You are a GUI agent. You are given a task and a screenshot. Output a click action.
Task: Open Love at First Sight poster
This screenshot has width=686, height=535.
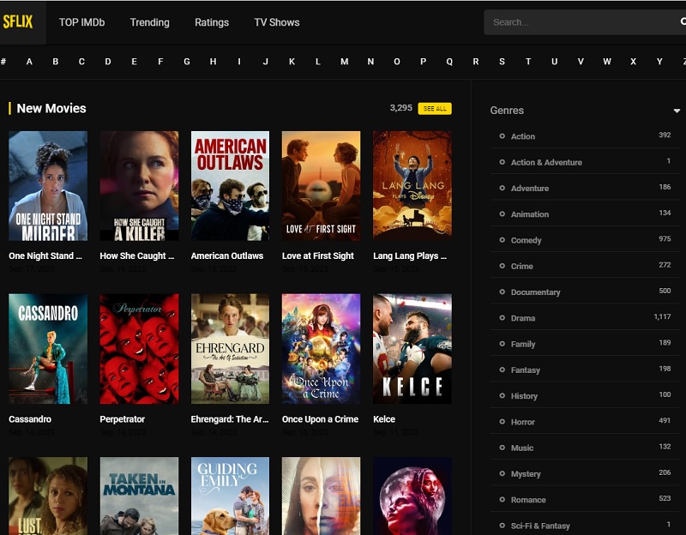pyautogui.click(x=321, y=186)
